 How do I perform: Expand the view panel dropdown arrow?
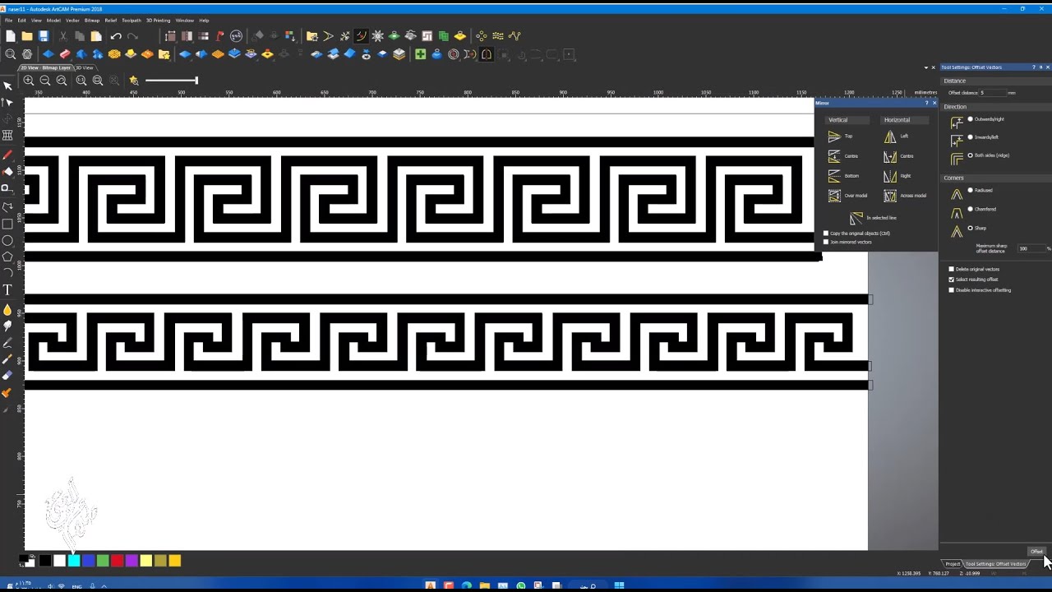[925, 67]
